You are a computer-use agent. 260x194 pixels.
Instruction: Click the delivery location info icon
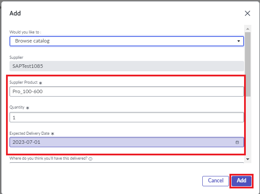click(x=90, y=159)
